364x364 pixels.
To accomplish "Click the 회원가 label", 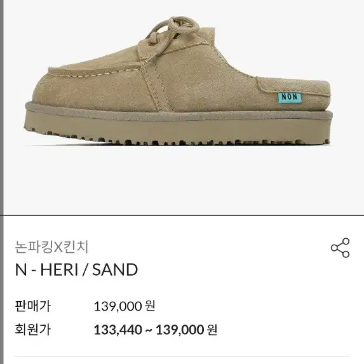I will pos(33,330).
